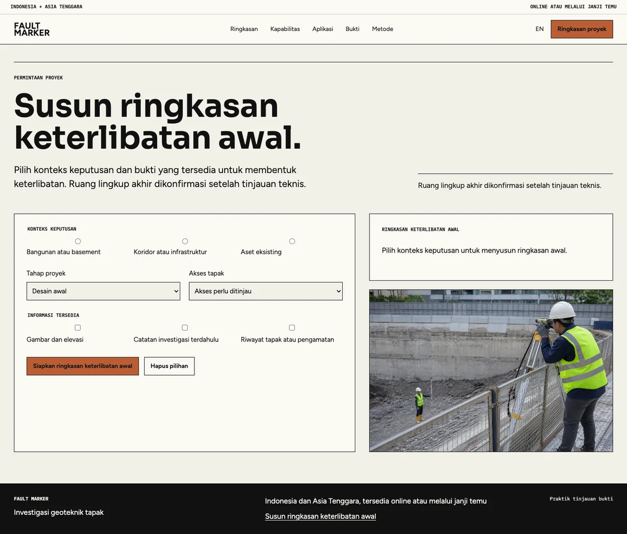Click the text Pilih konteks keputusan untuk menyusun ringkasan awal
The width and height of the screenshot is (627, 534).
(474, 251)
